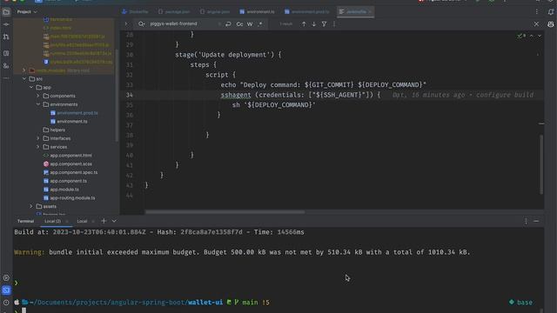
Task: Open the Services run tool window icon
Action: pos(6,277)
